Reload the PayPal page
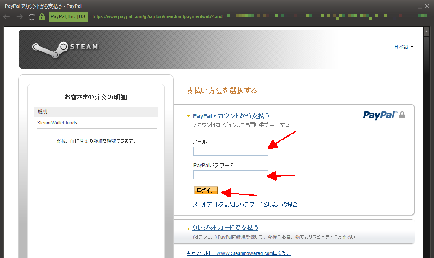434x258 pixels. 32,17
